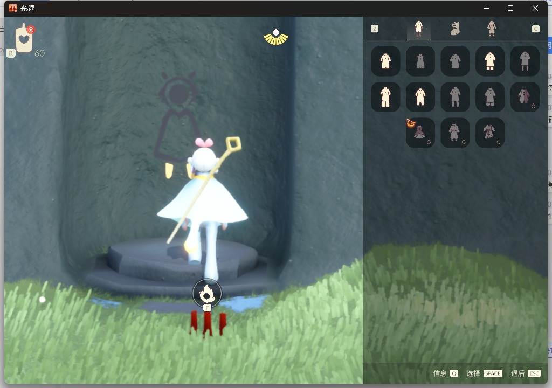552x388 pixels.
Task: Choose the wrapped robe outfit ending bottom row
Action: [x=490, y=133]
